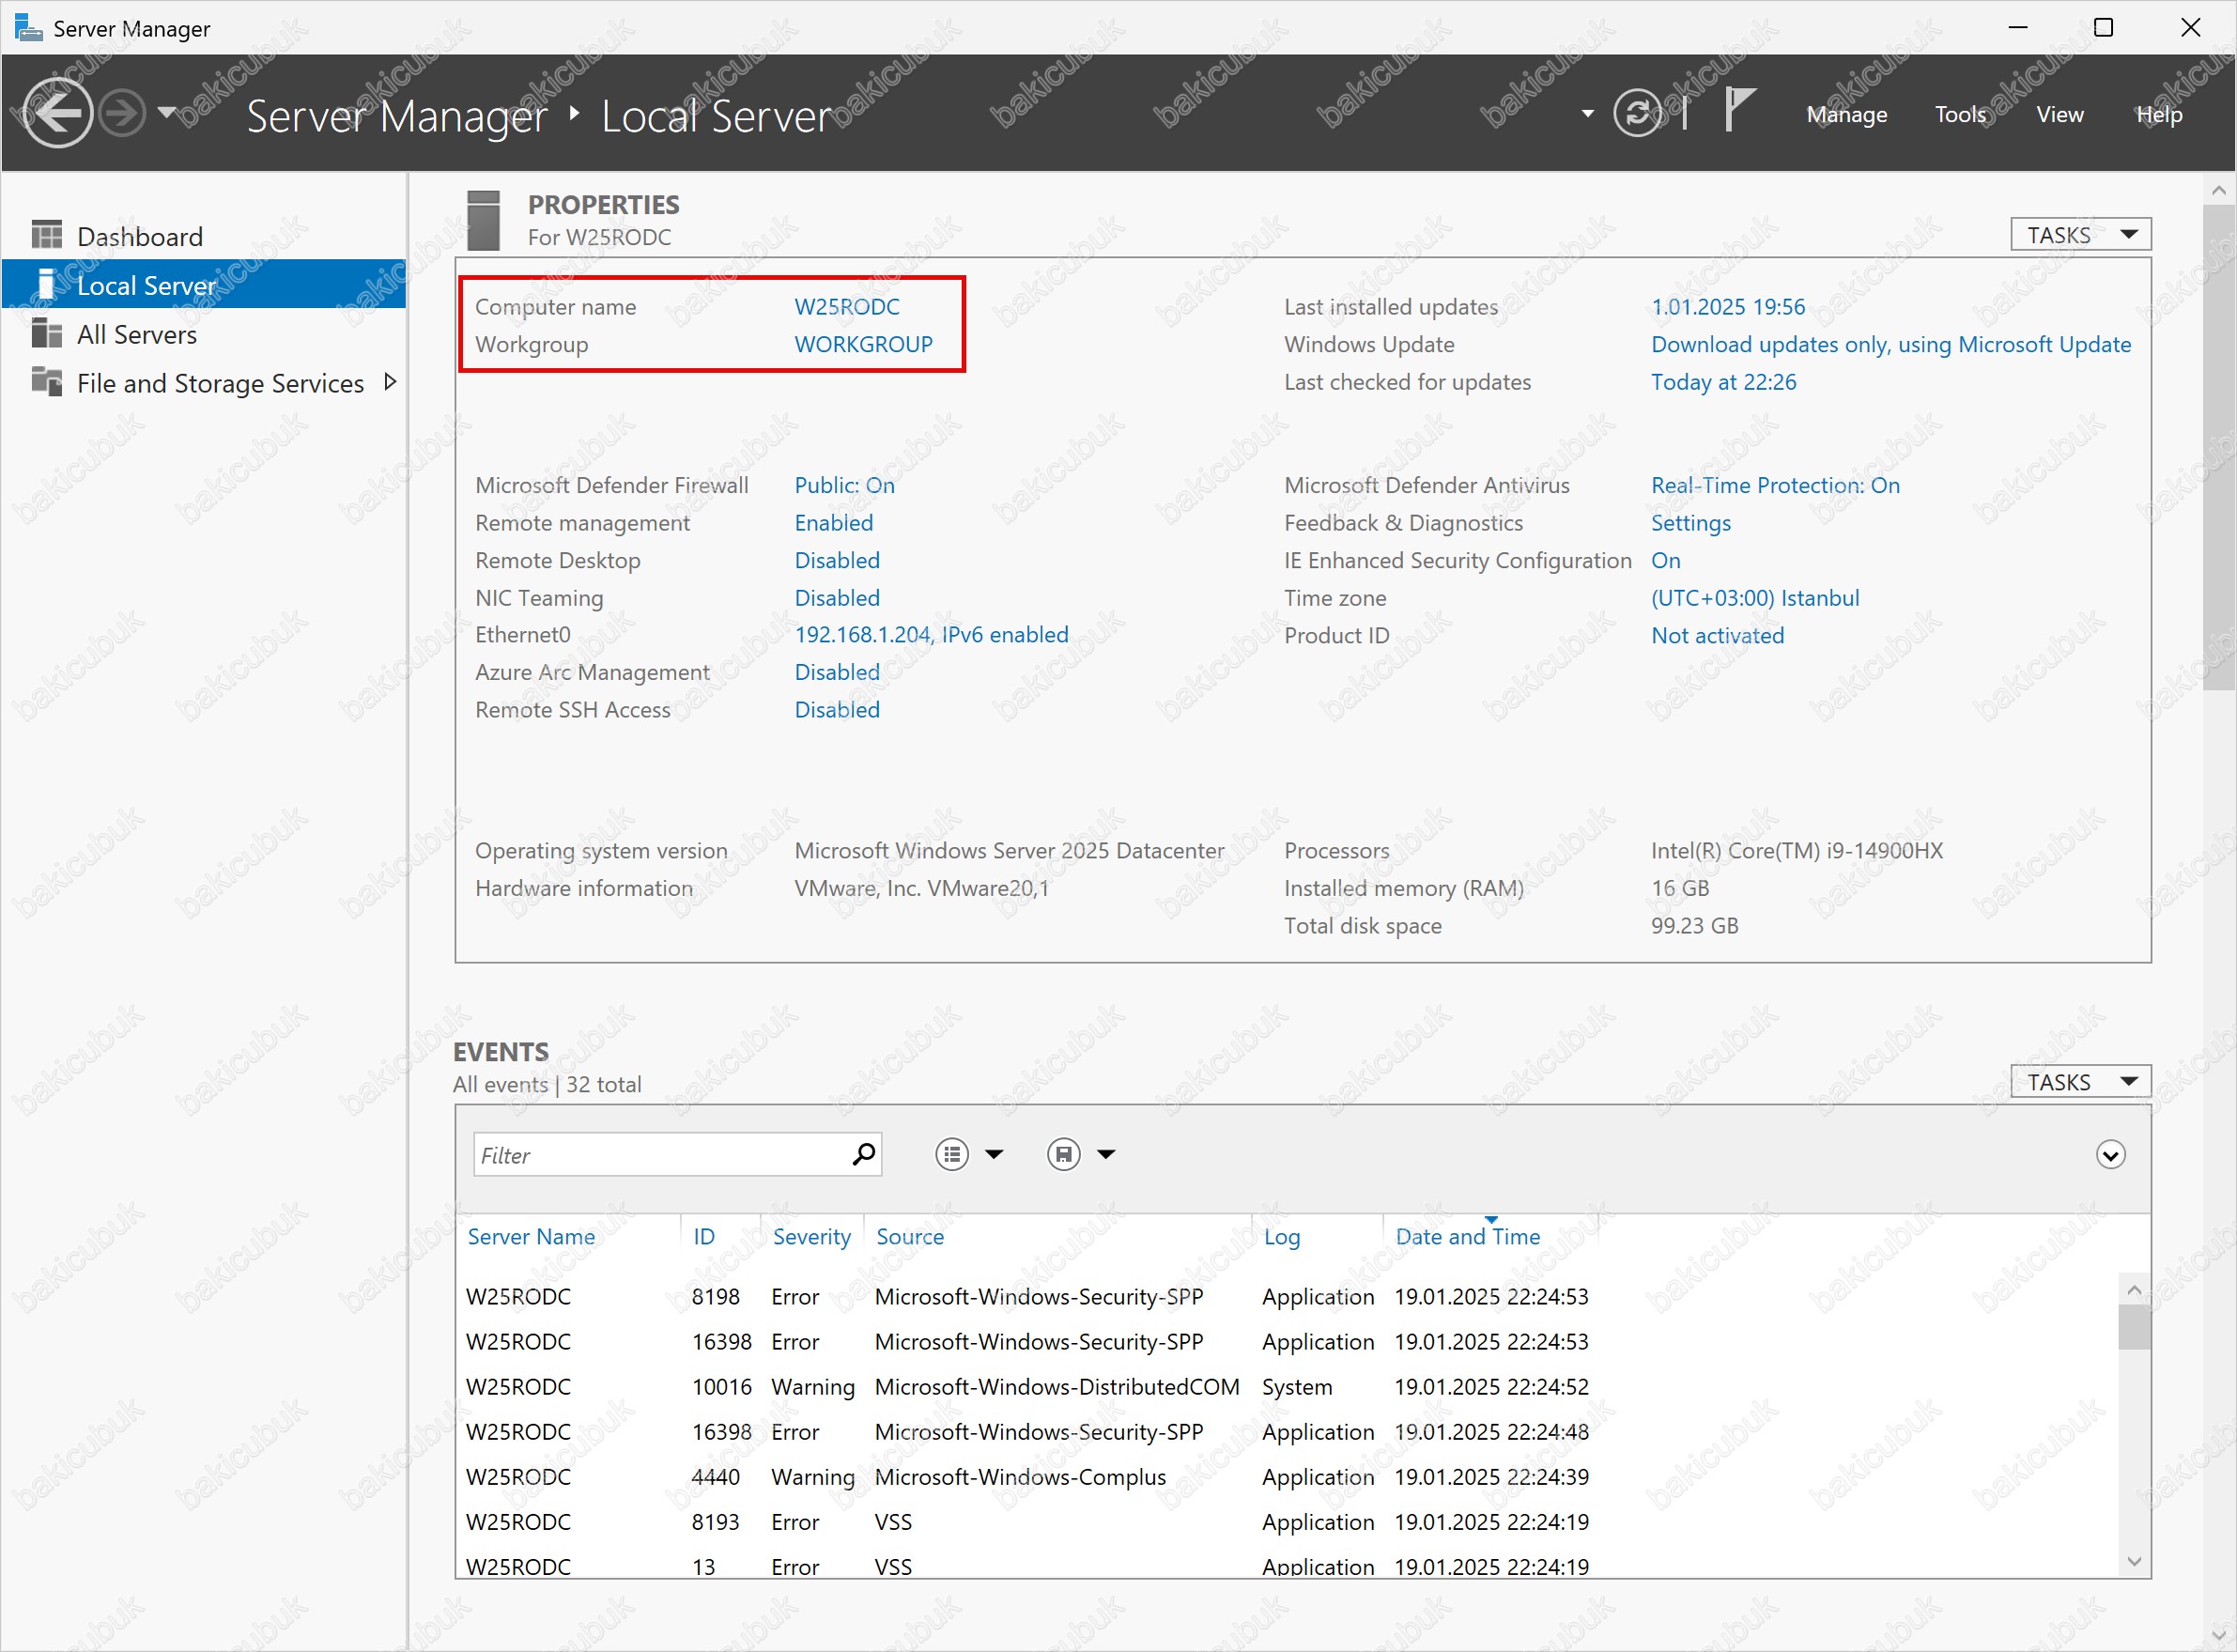The image size is (2237, 1652).
Task: Click the computer name W25RODC link
Action: point(847,307)
